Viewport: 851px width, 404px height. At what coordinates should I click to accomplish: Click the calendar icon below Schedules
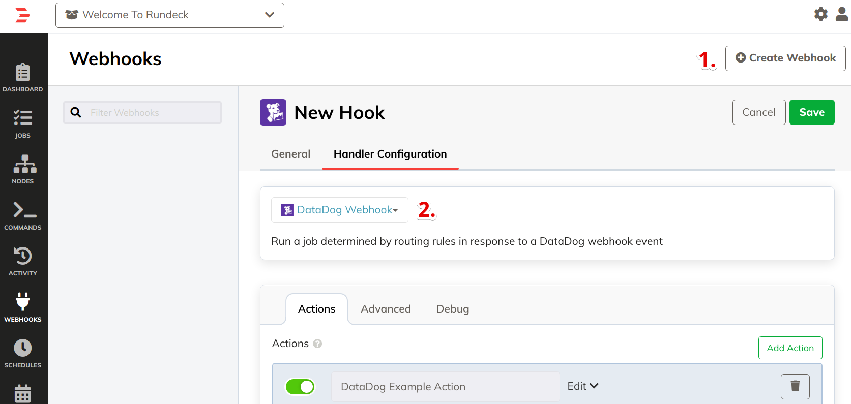23,394
